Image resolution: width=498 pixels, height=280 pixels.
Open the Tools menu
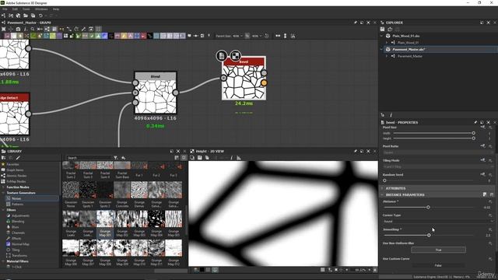[x=26, y=9]
